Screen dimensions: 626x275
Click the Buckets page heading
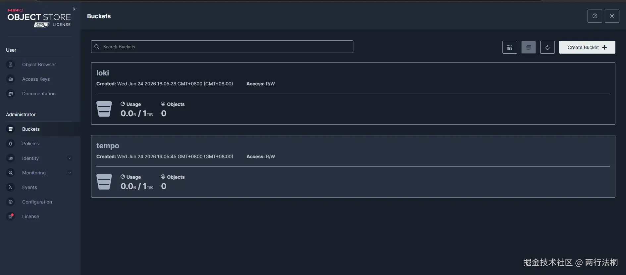99,16
